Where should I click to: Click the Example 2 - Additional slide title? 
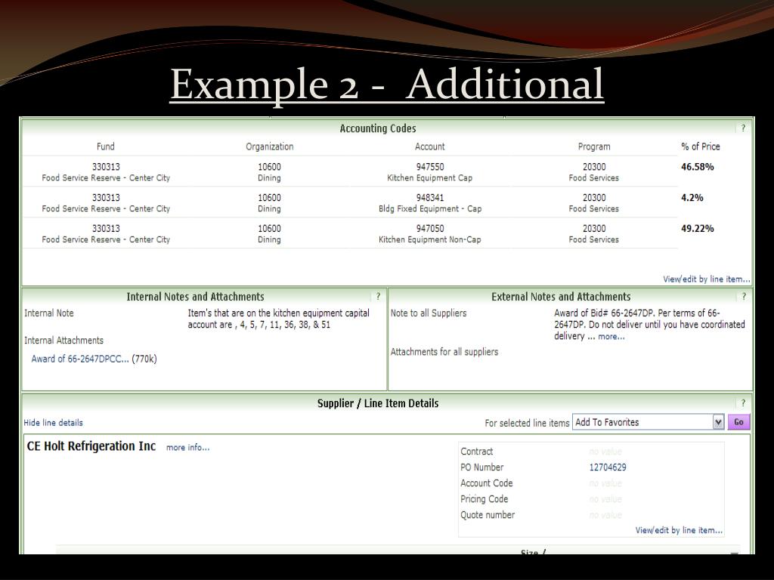387,85
